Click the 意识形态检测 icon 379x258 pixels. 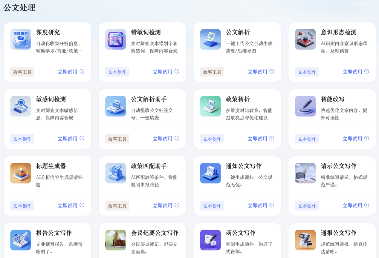pos(305,39)
